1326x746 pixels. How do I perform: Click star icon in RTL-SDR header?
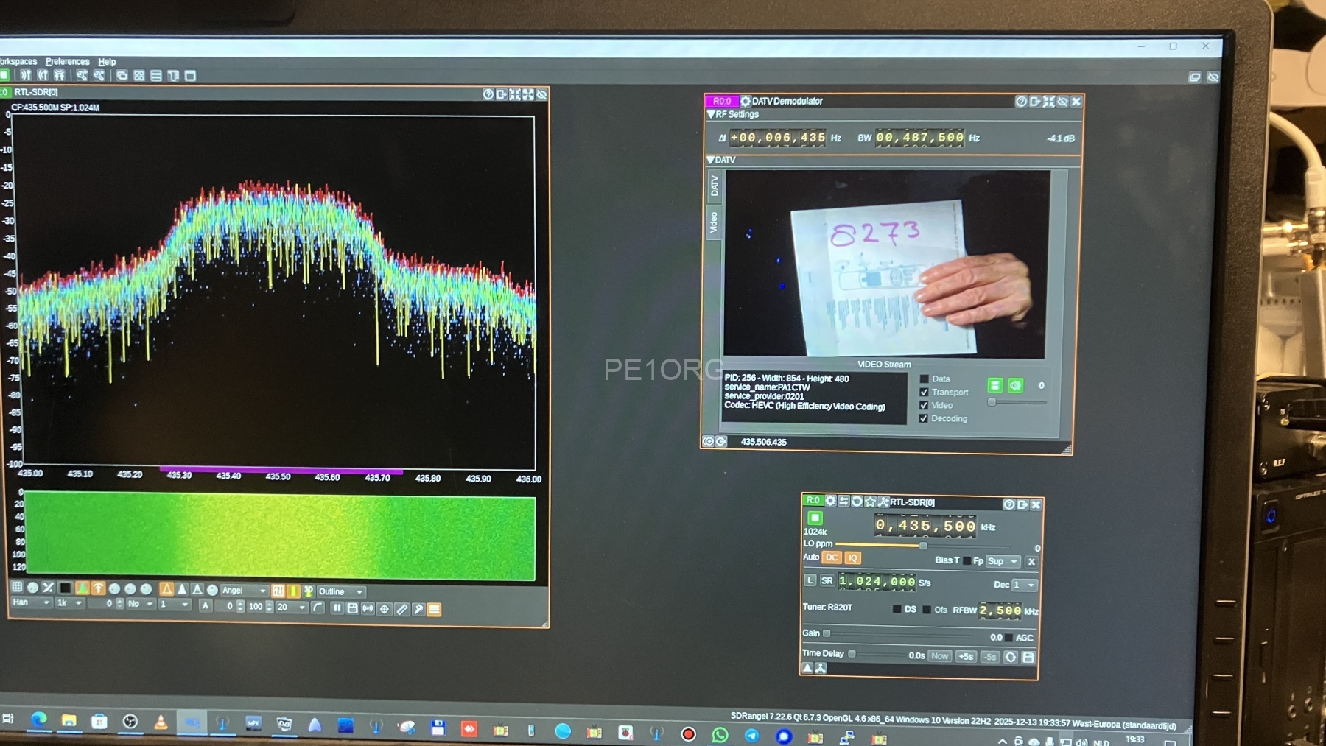(x=870, y=502)
